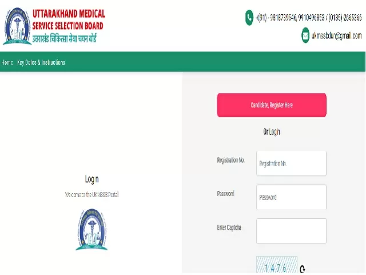Click the contact phone numbers text
Image resolution: width=366 pixels, height=275 pixels.
coord(309,18)
